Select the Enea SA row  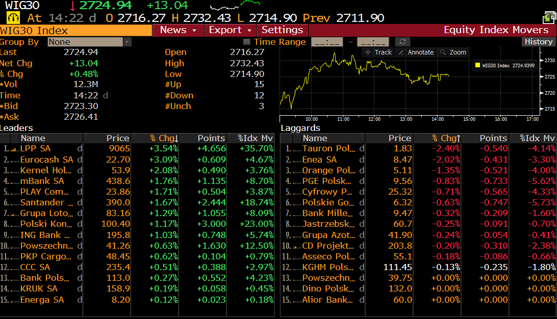pyautogui.click(x=418, y=159)
